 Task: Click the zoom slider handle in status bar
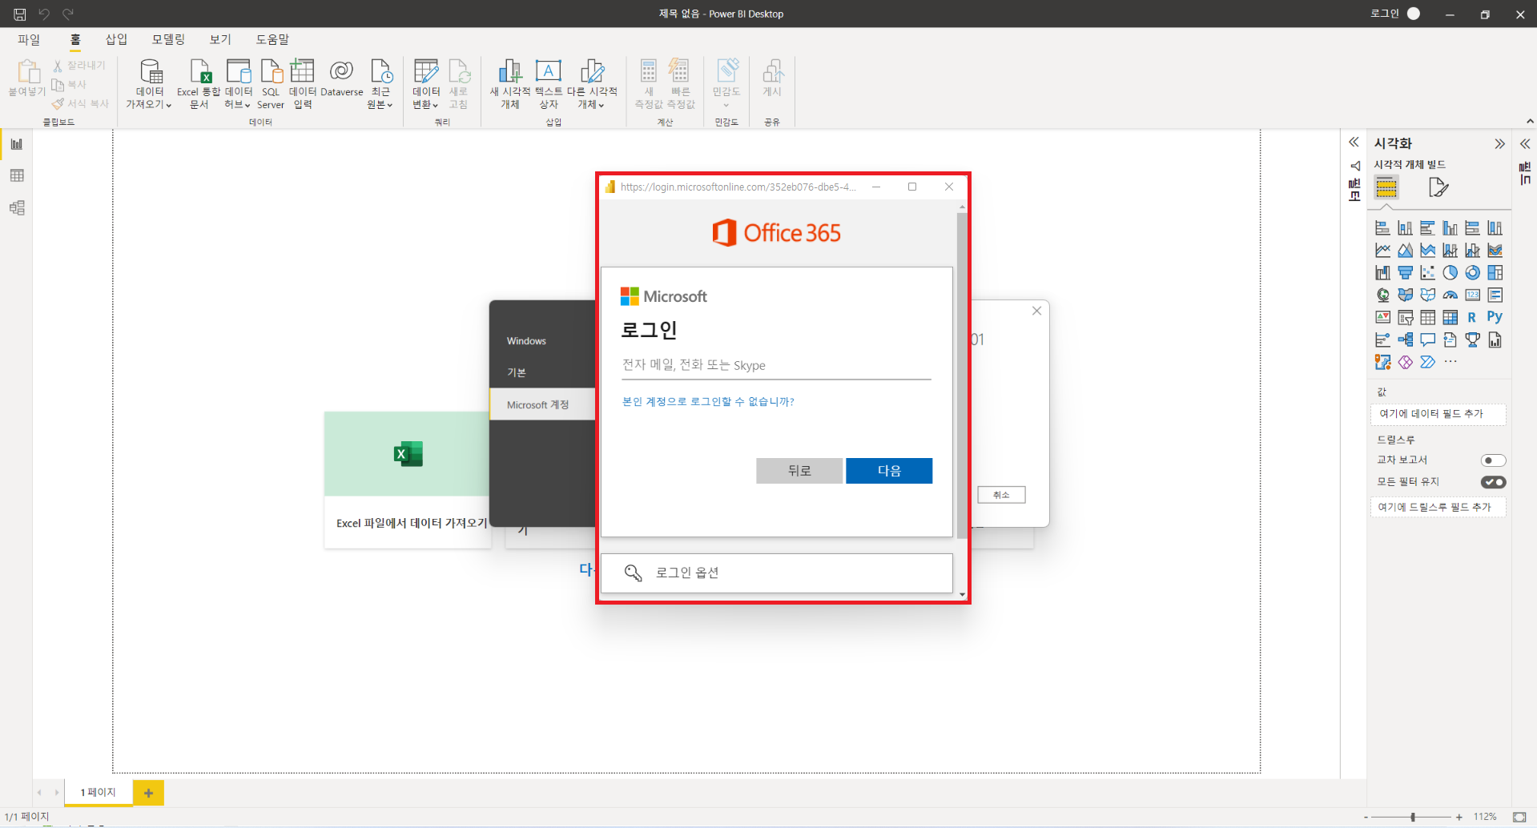pos(1413,817)
